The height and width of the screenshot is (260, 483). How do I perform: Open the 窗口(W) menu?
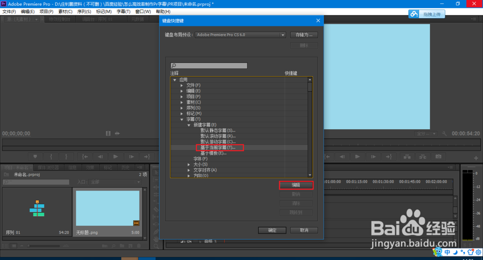coord(143,12)
